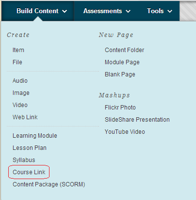Select Item under Create
196x200 pixels.
[18, 50]
